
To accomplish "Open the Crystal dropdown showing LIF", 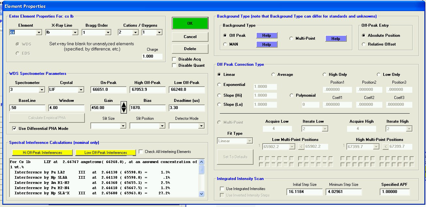I will pyautogui.click(x=81, y=90).
